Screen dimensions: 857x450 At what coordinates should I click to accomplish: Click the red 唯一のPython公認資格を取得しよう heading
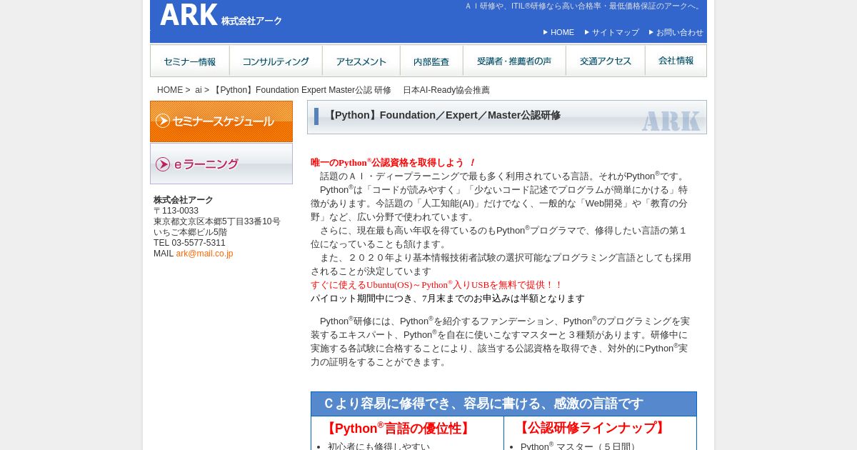click(393, 162)
